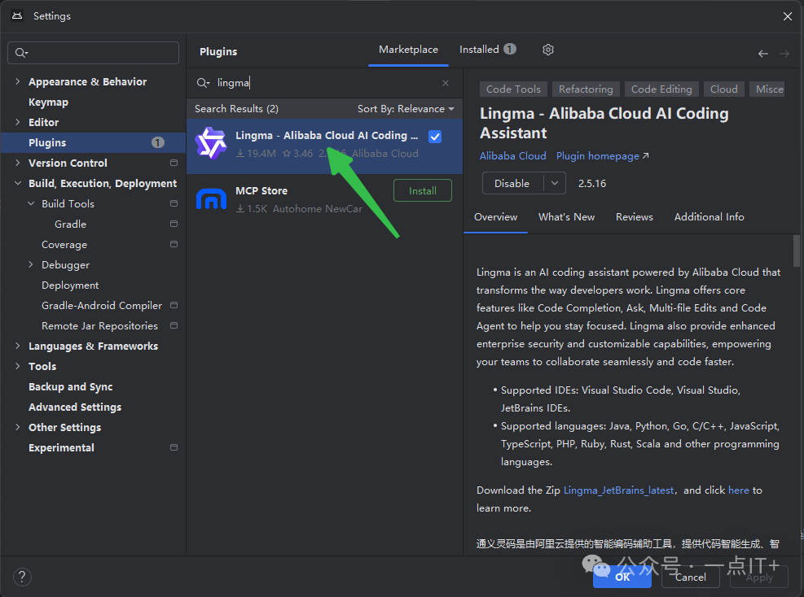
Task: Click the Cloud tag
Action: [x=723, y=89]
